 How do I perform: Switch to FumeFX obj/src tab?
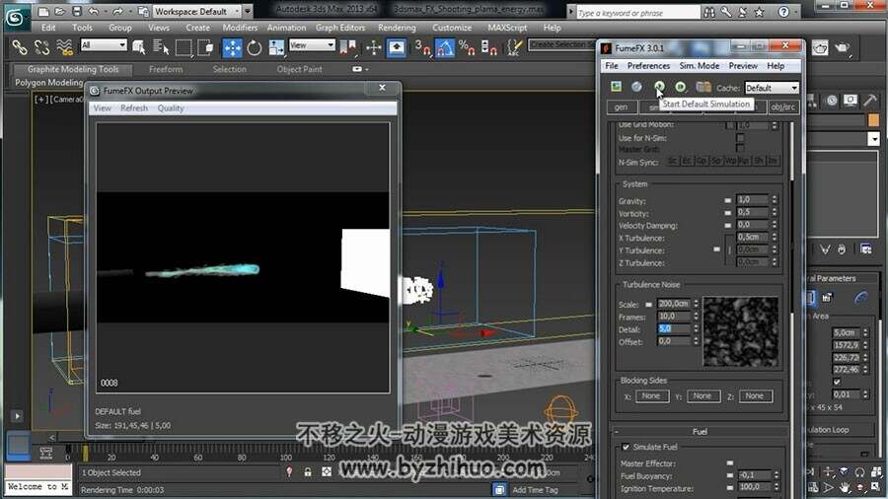point(783,107)
